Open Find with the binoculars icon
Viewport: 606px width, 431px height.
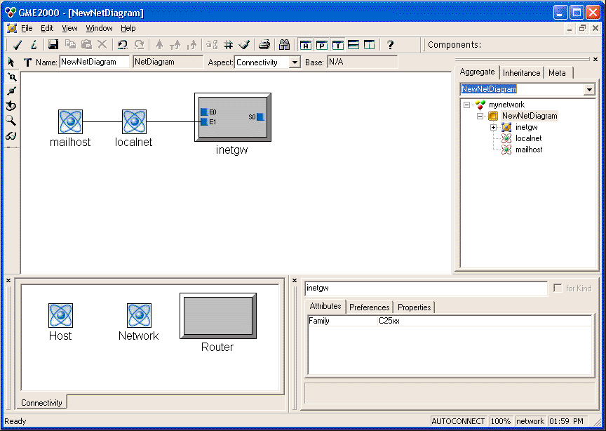285,45
